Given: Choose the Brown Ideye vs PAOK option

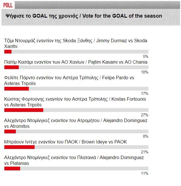Looking at the screenshot, I should [65, 142].
